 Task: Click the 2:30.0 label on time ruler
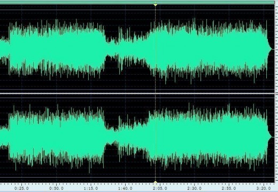coord(195,188)
